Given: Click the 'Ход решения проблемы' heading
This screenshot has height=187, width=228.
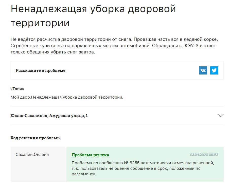Looking at the screenshot, I should 36,138.
